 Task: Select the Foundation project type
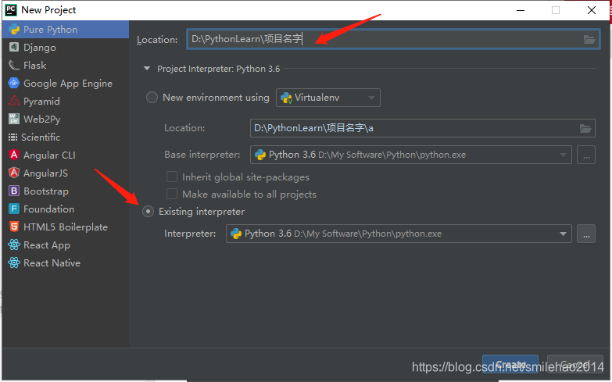point(66,209)
